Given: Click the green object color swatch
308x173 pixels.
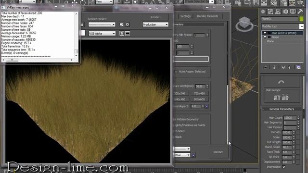Looking at the screenshot, I should coord(301,19).
